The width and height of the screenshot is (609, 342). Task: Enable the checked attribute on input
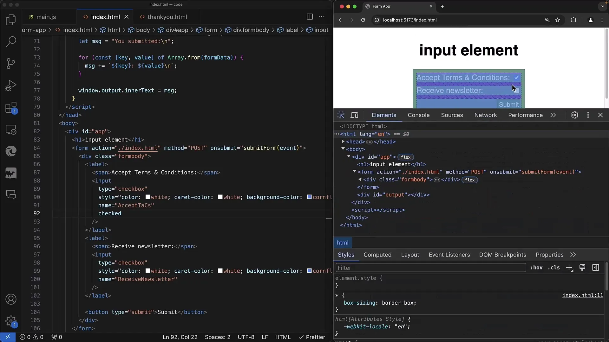[109, 213]
